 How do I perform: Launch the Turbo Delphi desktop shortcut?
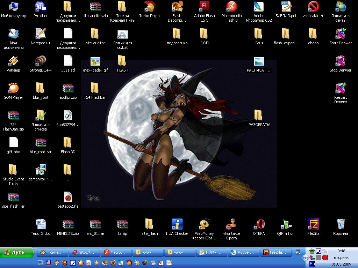pyautogui.click(x=150, y=9)
